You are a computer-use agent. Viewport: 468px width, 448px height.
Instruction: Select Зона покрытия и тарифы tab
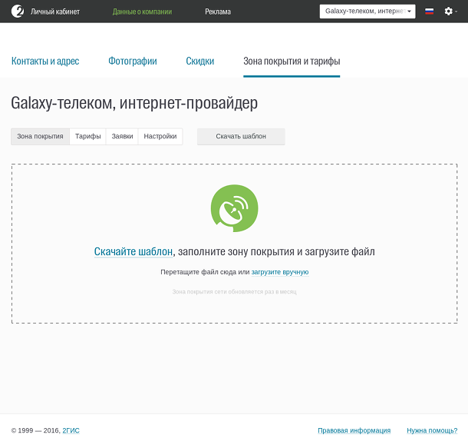(292, 61)
